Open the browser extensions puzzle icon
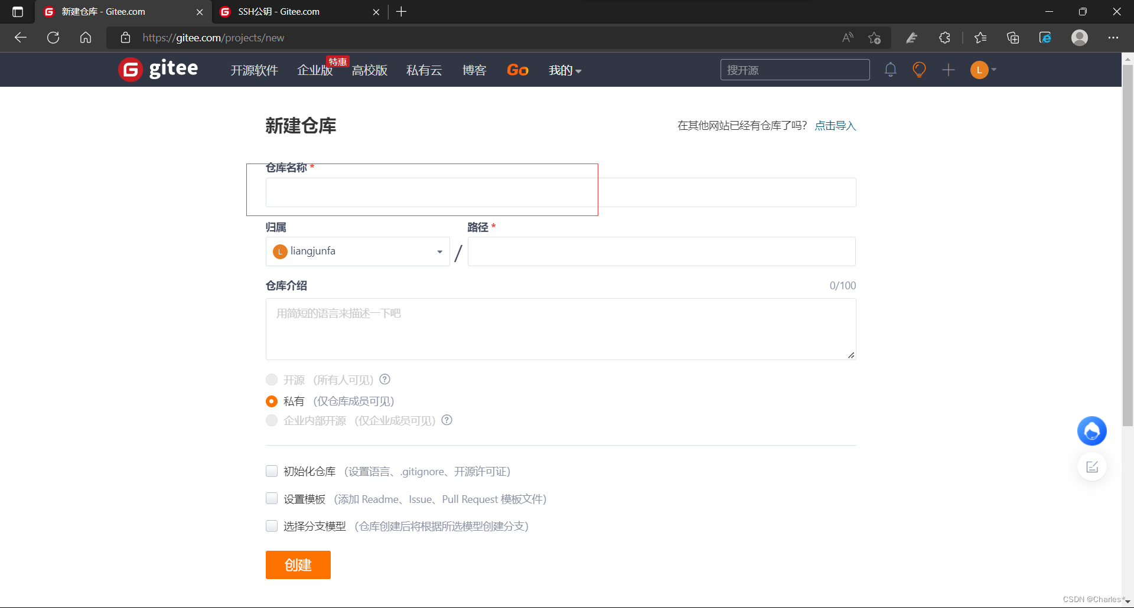The width and height of the screenshot is (1134, 608). [x=944, y=38]
